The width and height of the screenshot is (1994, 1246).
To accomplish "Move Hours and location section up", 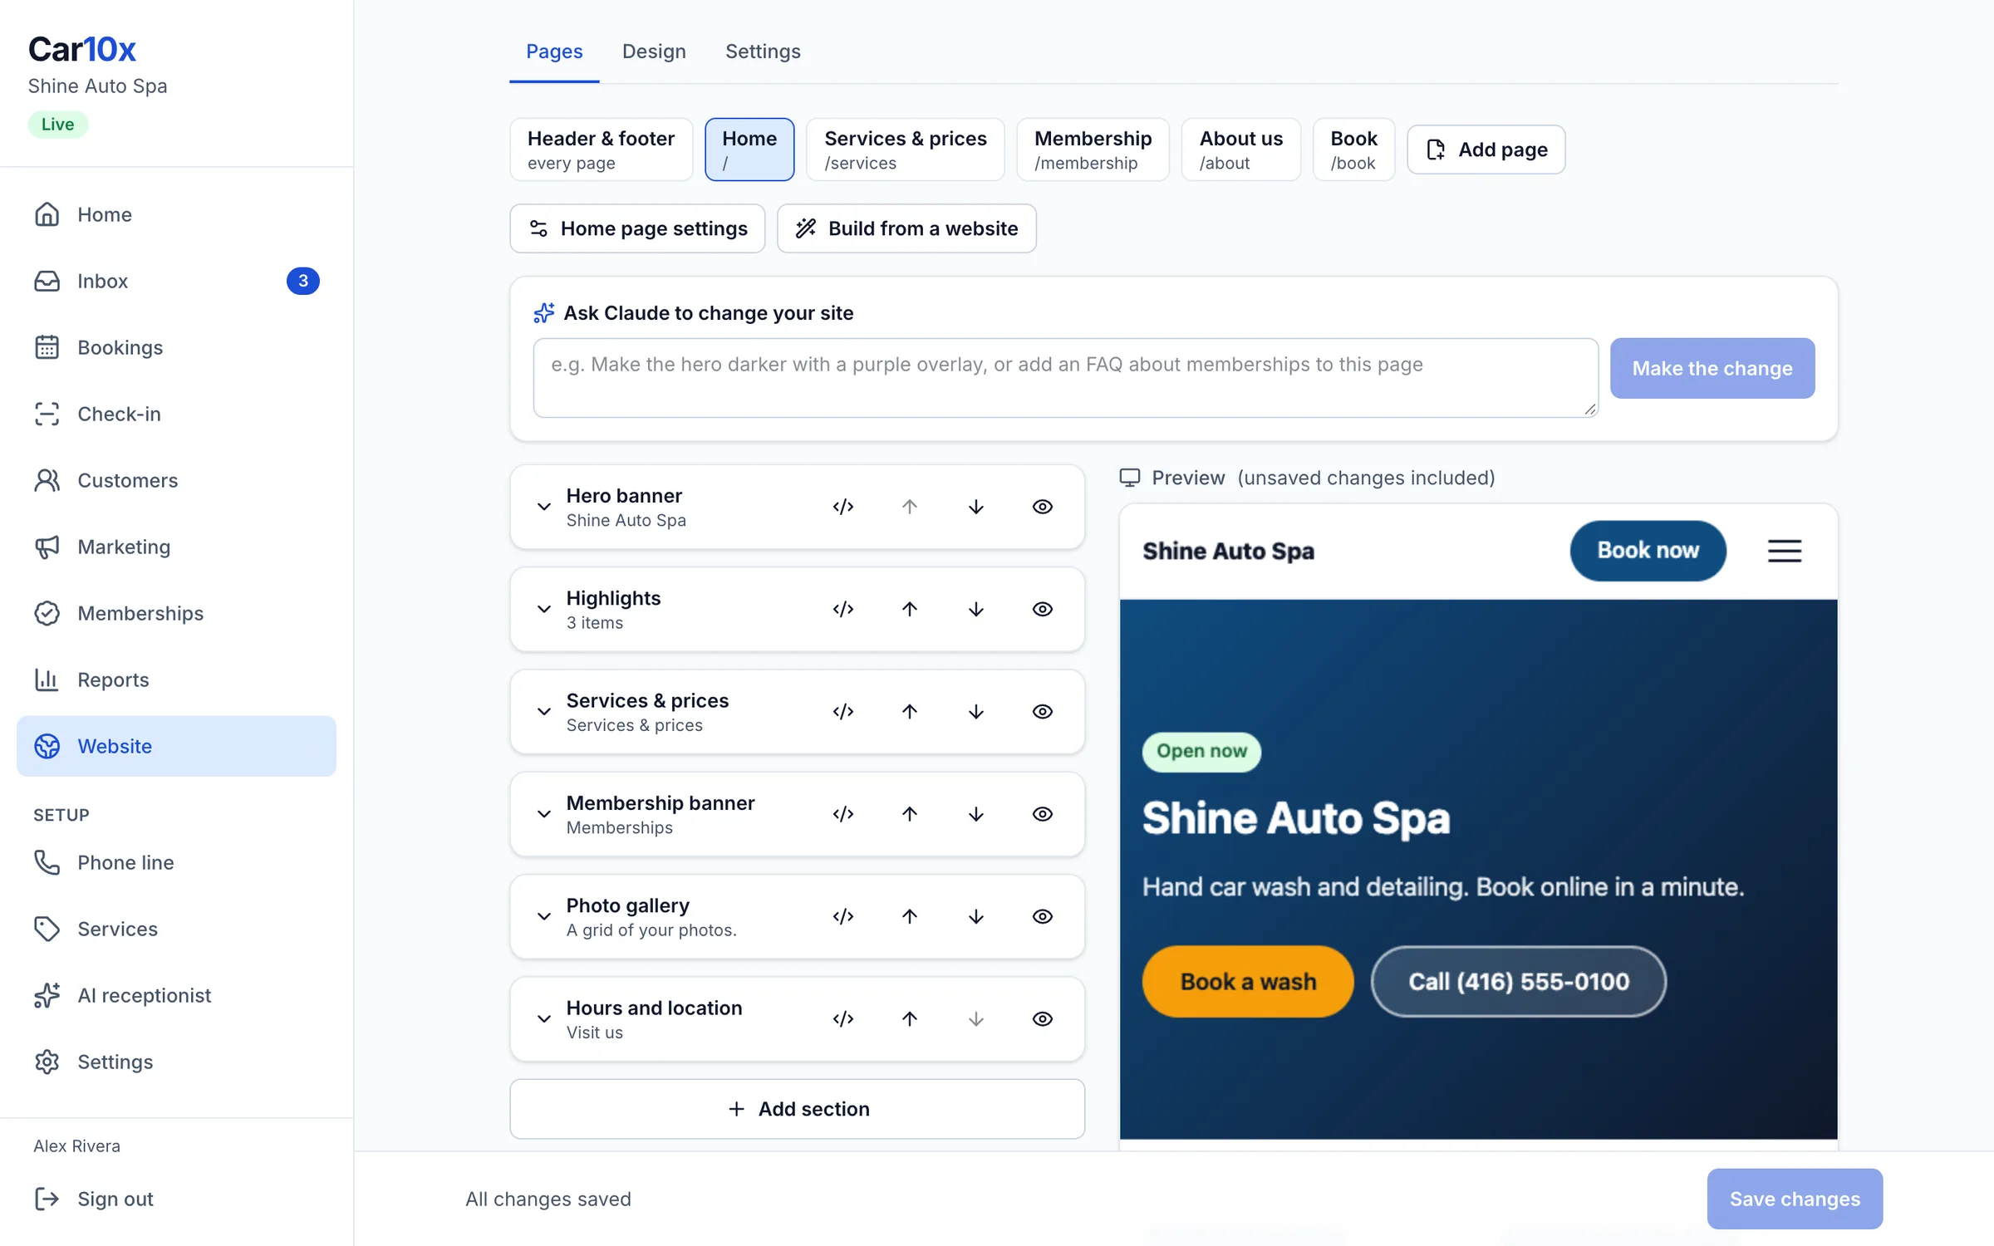I will pos(910,1019).
